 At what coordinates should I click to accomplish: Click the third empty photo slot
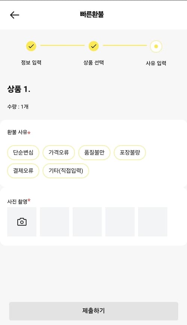point(87,222)
